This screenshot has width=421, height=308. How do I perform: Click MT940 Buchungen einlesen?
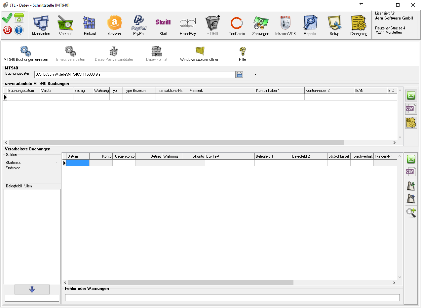(26, 54)
